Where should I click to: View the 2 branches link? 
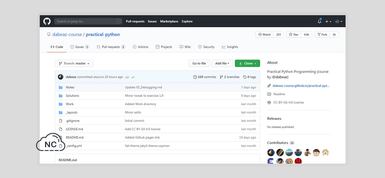[x=229, y=77]
